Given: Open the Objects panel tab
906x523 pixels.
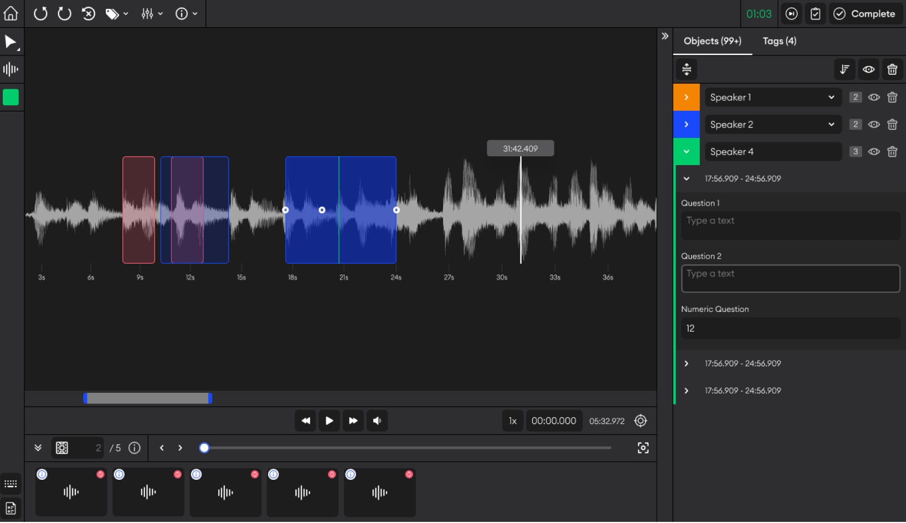Looking at the screenshot, I should [x=713, y=40].
